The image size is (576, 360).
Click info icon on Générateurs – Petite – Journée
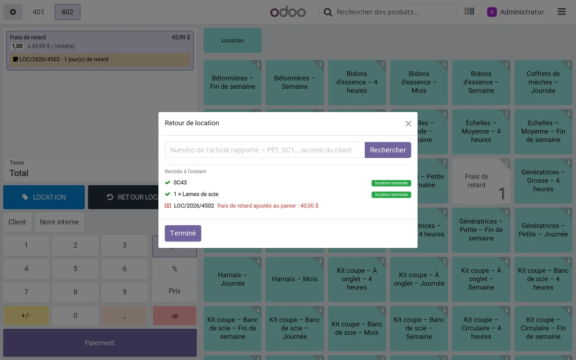569,212
